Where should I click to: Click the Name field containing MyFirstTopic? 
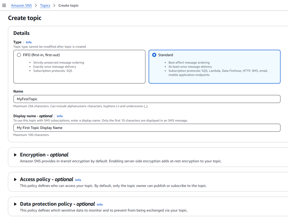(147, 99)
